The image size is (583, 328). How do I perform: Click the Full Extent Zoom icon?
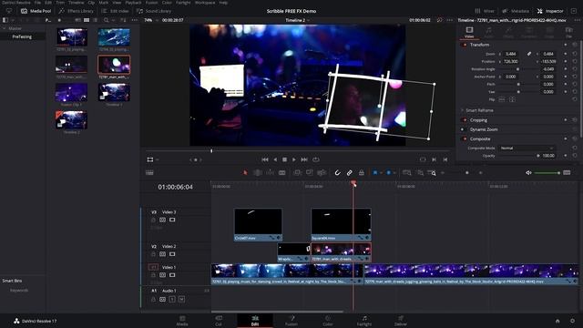pos(407,172)
